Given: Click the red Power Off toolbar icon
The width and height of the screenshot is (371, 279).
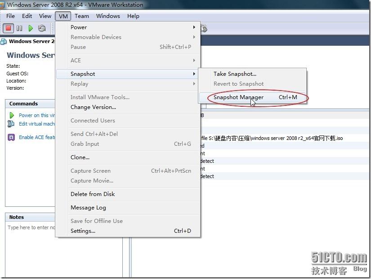Looking at the screenshot, I should pos(8,28).
